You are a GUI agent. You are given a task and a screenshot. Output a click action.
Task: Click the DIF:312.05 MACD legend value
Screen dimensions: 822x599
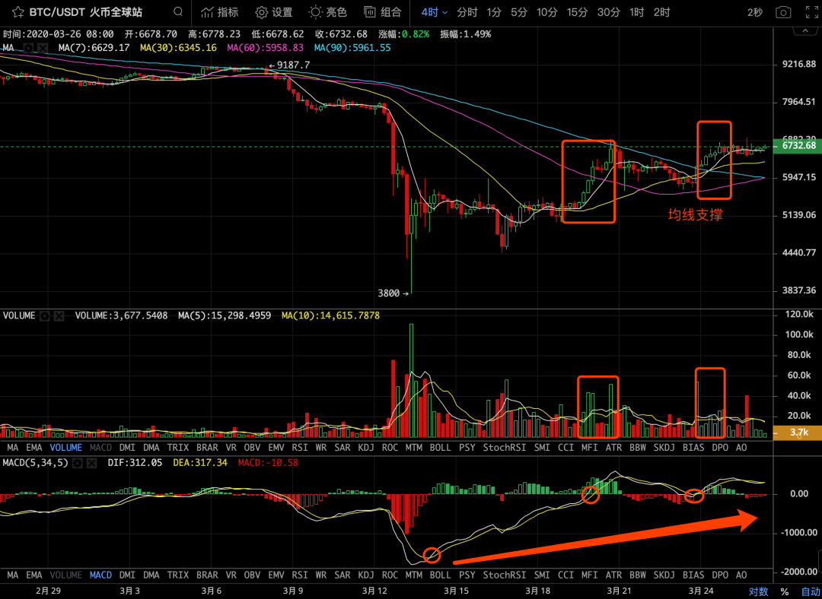tap(135, 463)
